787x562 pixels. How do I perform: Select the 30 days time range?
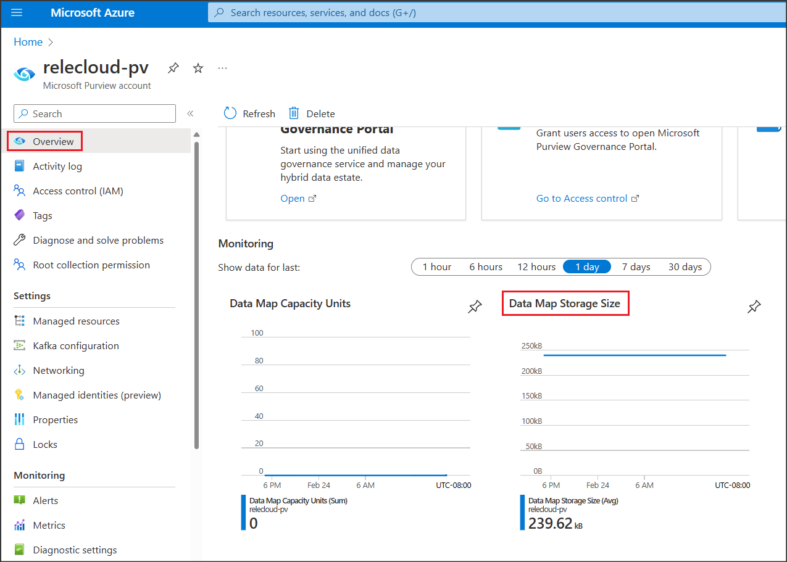click(x=685, y=267)
